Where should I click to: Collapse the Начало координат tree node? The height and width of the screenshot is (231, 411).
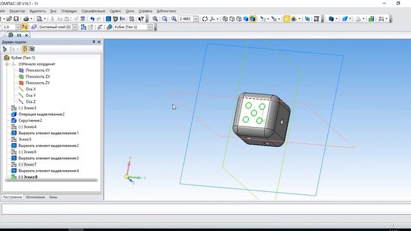click(7, 64)
